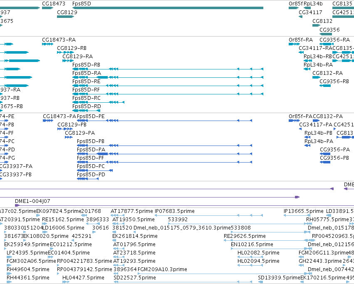
Task: Select protein CG18473-PA
Action: point(59,116)
